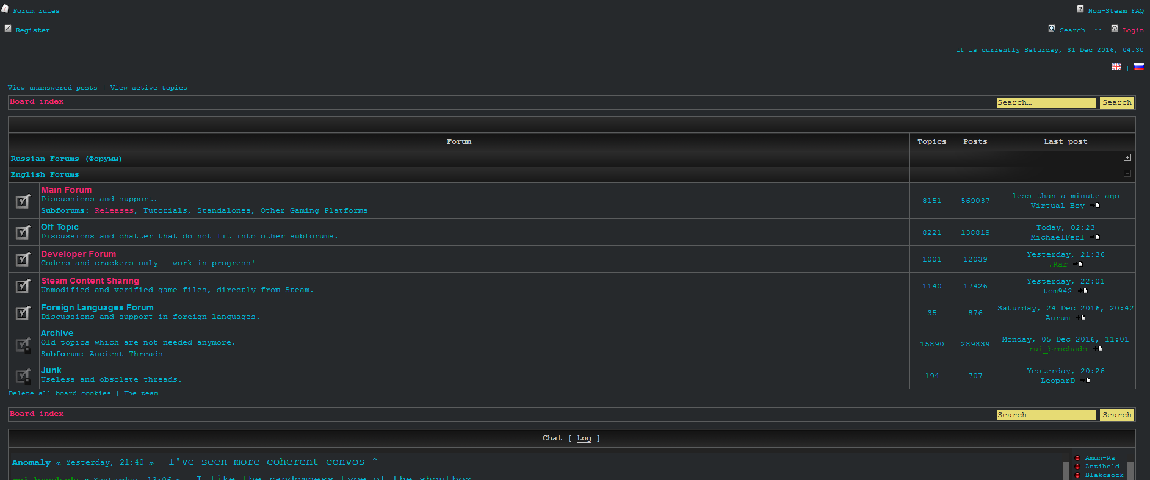Click the yellow top search input field
The height and width of the screenshot is (480, 1150).
[x=1046, y=103]
